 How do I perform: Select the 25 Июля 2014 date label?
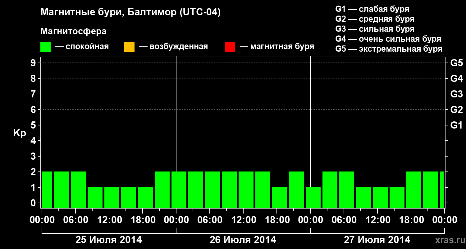click(109, 240)
